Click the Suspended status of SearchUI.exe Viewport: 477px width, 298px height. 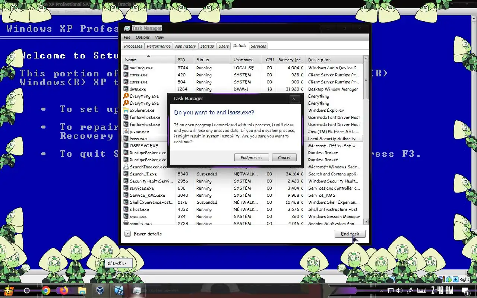pyautogui.click(x=207, y=174)
